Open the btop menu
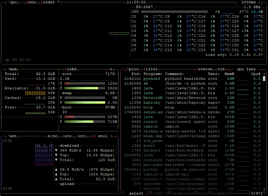Viewport: 268px width, 196px height. pyautogui.click(x=31, y=2)
